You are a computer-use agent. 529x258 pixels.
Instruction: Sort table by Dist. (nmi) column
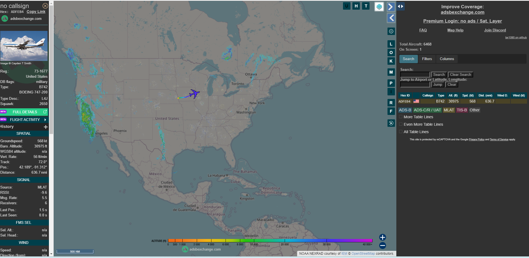coord(485,95)
